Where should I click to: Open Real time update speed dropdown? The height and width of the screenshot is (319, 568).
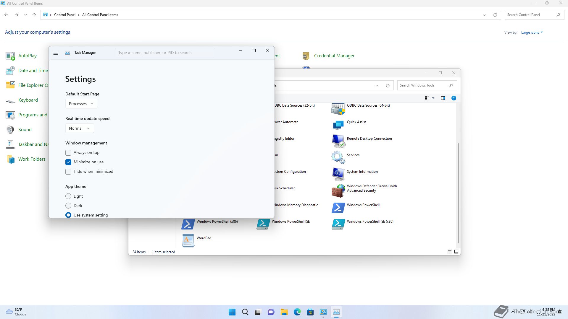tap(80, 128)
